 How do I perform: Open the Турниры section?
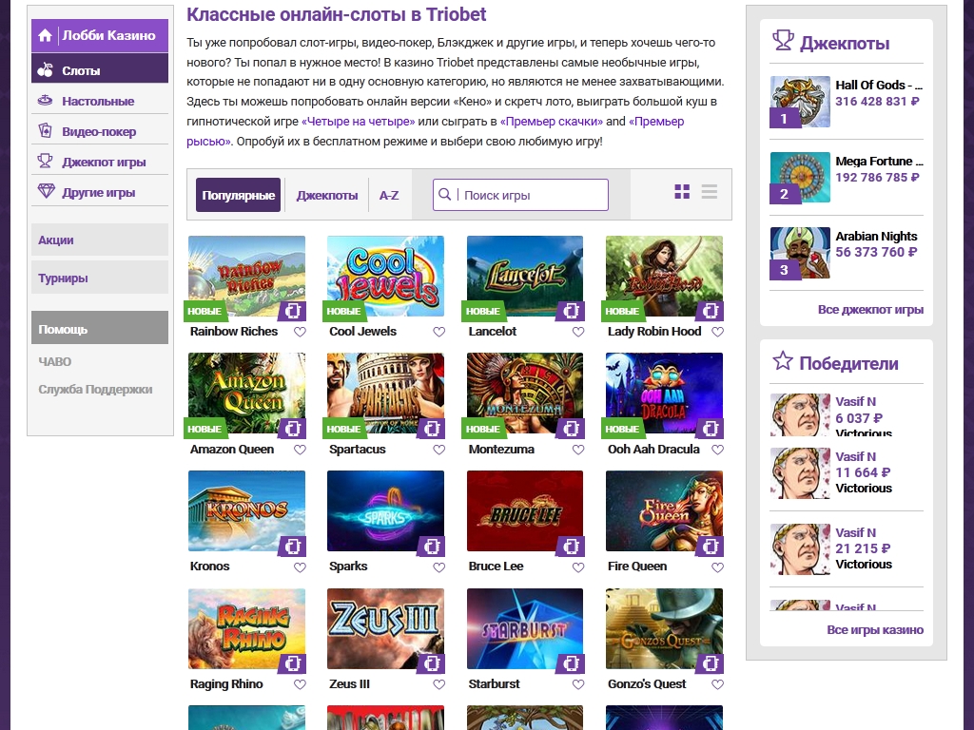[x=63, y=279]
